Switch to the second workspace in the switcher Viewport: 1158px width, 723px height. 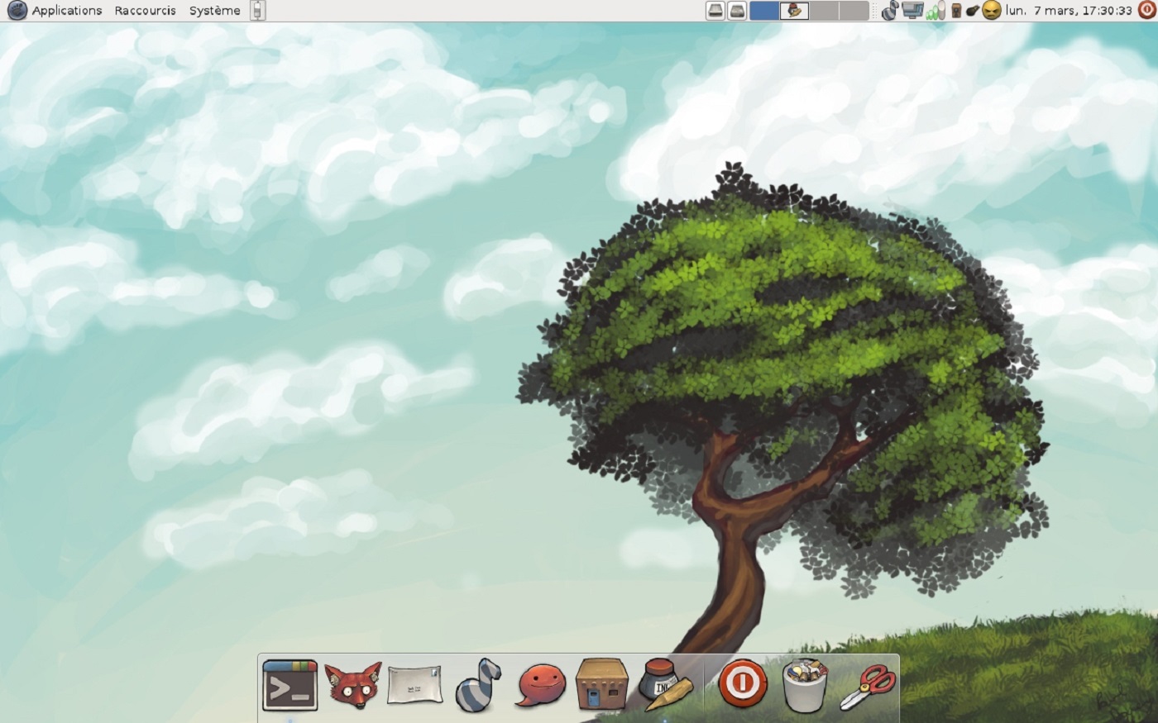click(x=794, y=11)
